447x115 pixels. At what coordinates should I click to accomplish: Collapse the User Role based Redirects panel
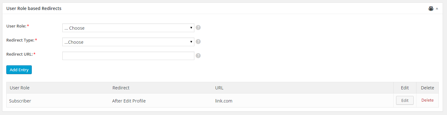tap(437, 9)
